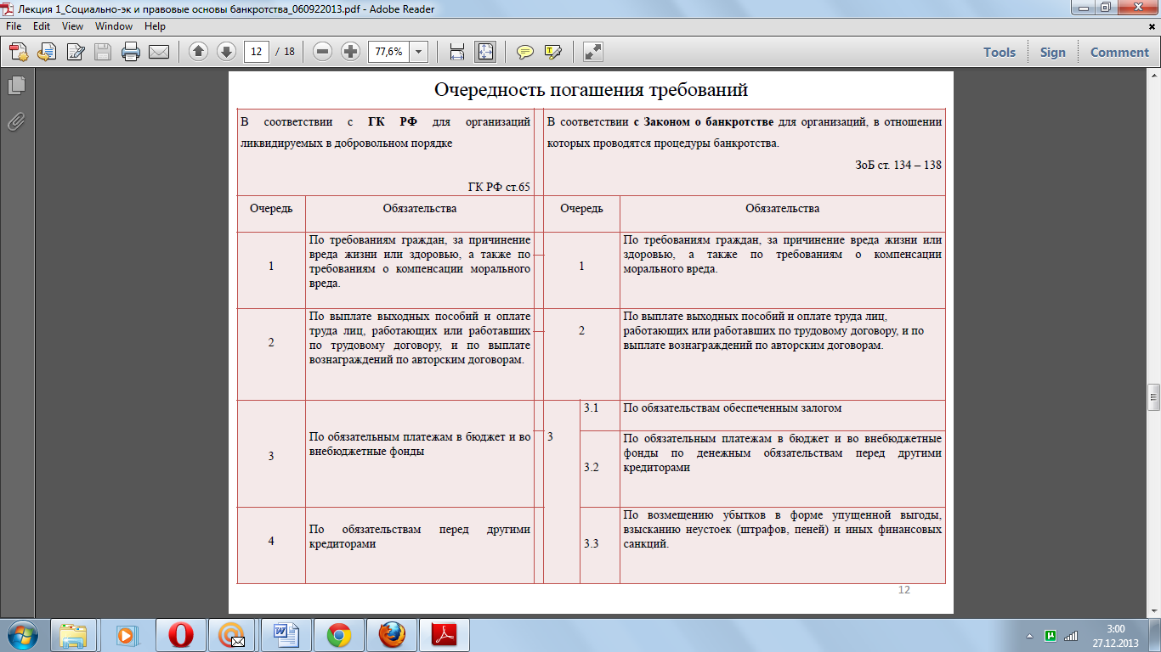
Task: Add a sticky note comment
Action: [525, 52]
